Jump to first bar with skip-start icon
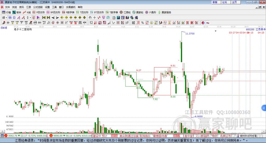266x143 pixels. tap(44, 18)
